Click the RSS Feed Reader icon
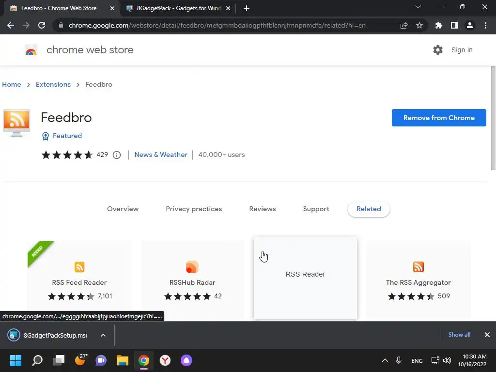 79,267
